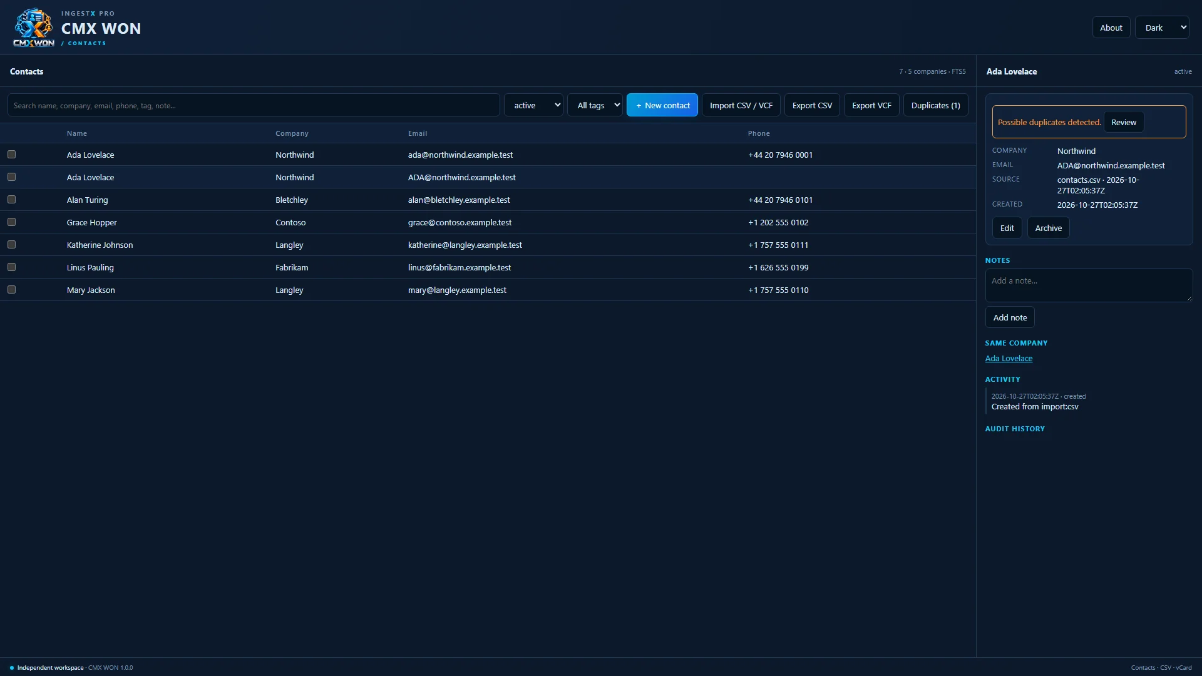This screenshot has width=1202, height=676.
Task: Select alan@bletchley.example.test email cell
Action: point(459,200)
